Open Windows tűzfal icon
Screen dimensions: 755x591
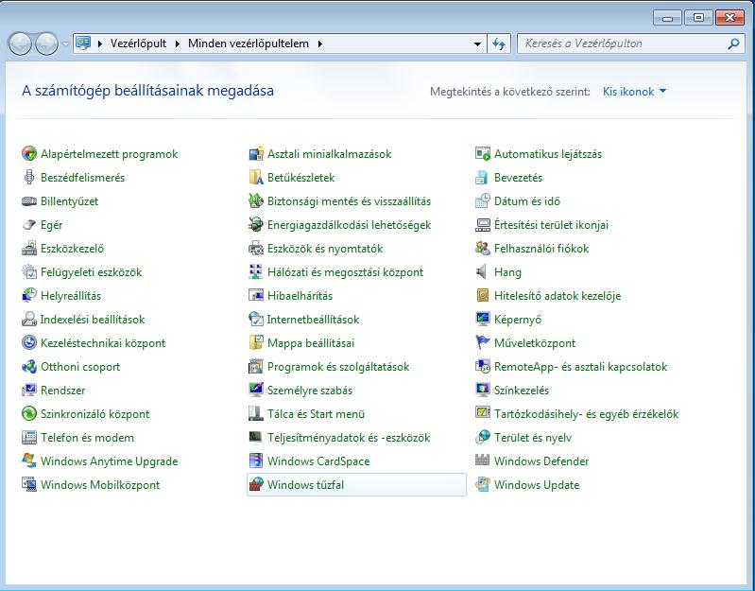coord(256,484)
